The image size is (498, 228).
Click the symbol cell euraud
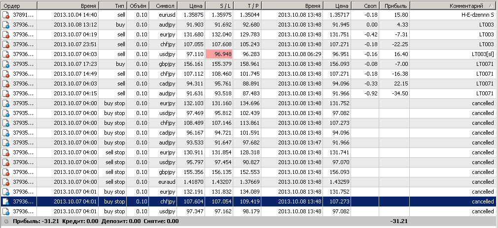click(x=167, y=182)
